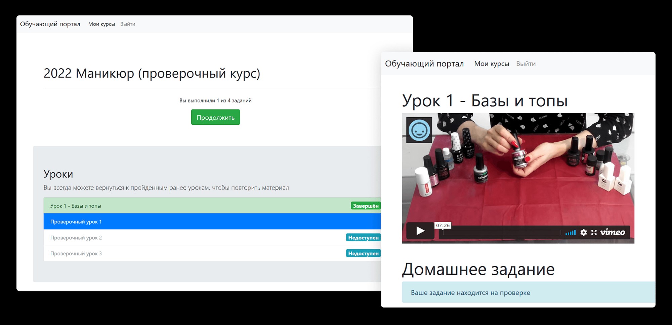Viewport: 672px width, 325px height.
Task: Click Недоступен badge for Проверочный урок 2
Action: coord(363,238)
